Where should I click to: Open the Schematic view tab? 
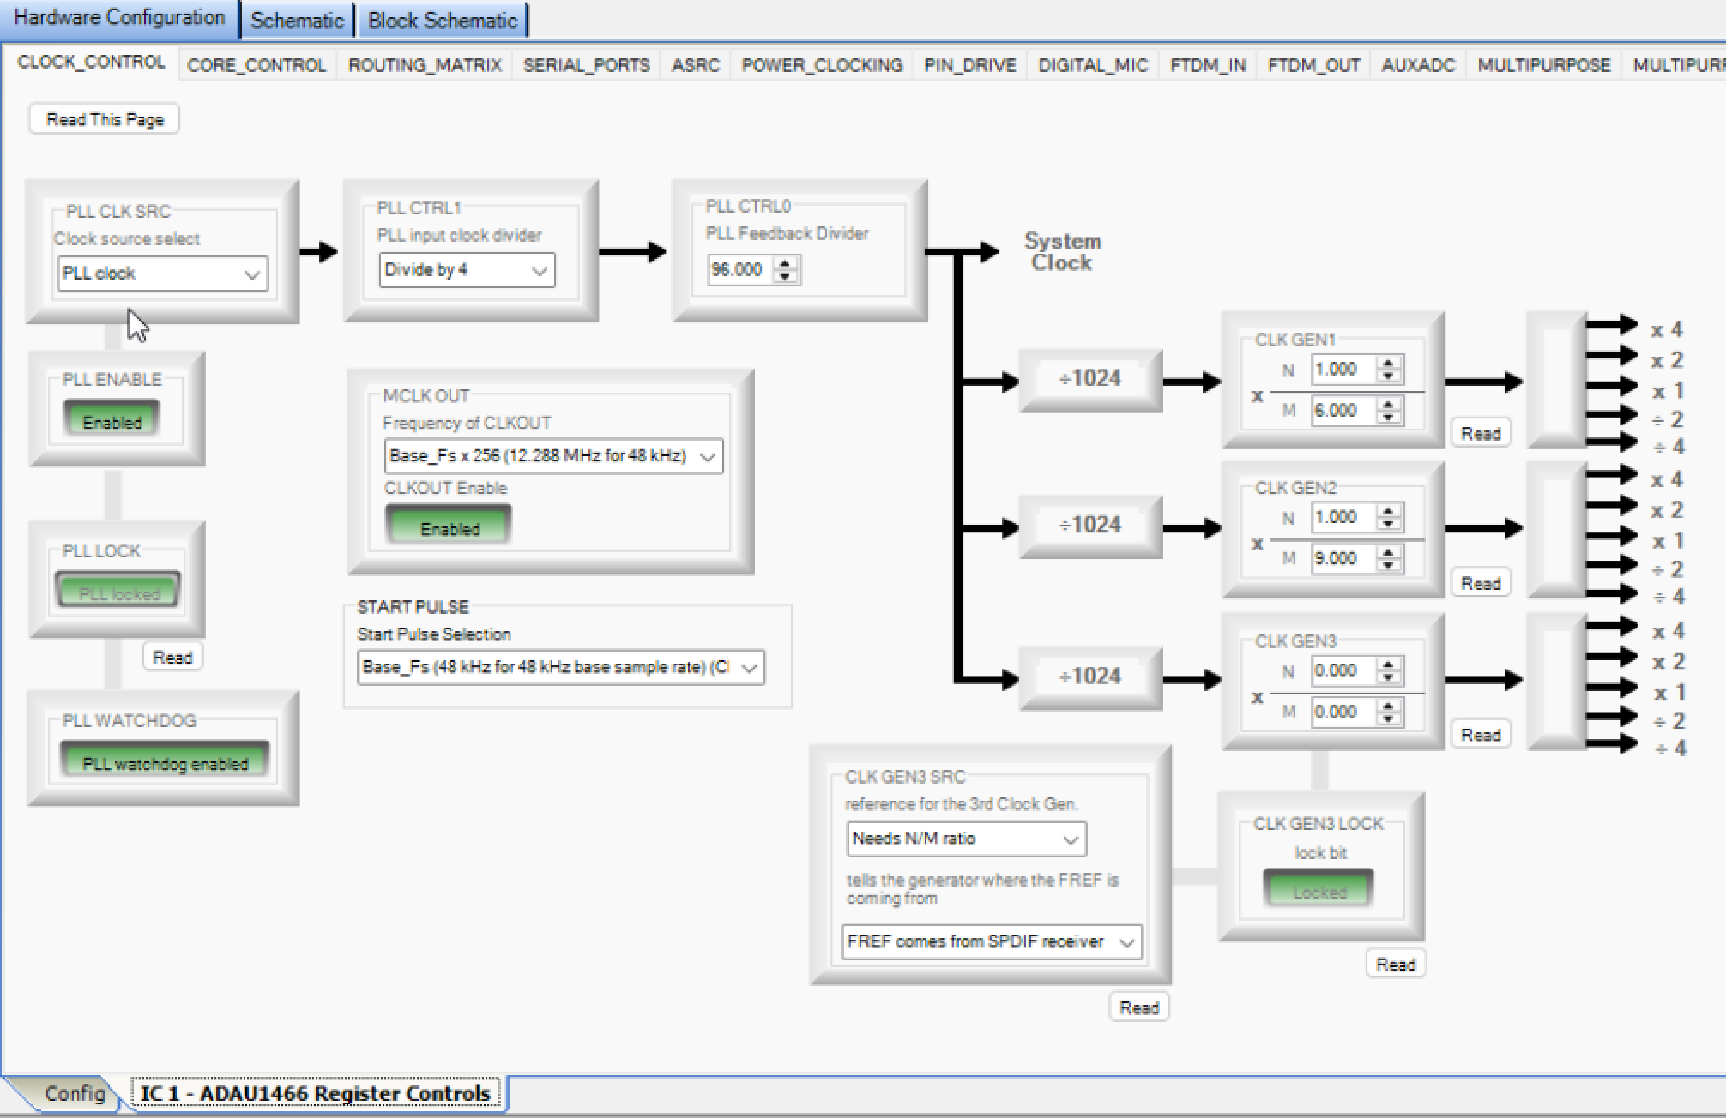(x=296, y=19)
